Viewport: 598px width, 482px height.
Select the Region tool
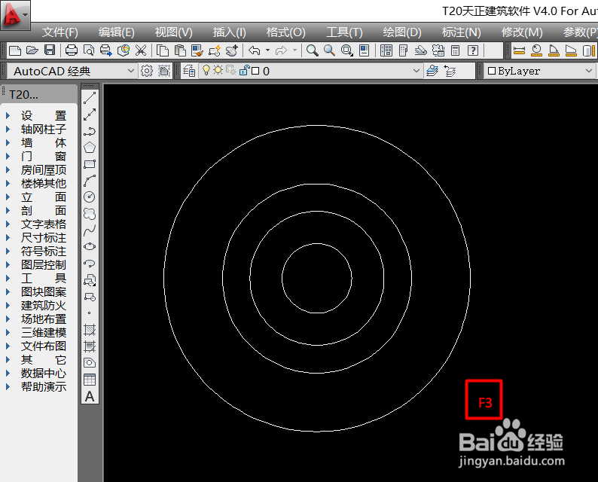(90, 363)
